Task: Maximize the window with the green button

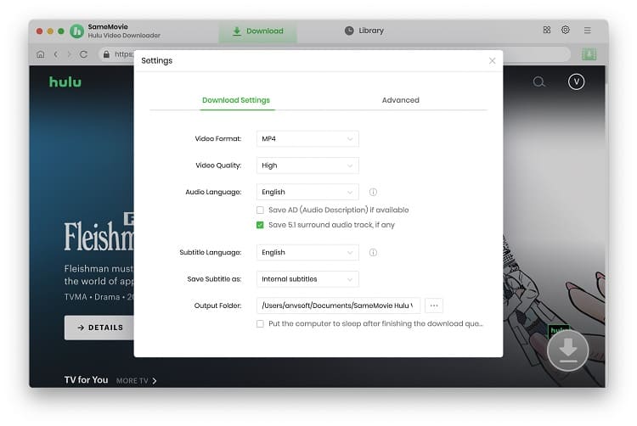Action: (x=61, y=31)
